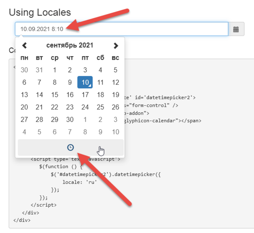Choose September 4 under сб
This screenshot has width=254, height=233.
[100, 70]
